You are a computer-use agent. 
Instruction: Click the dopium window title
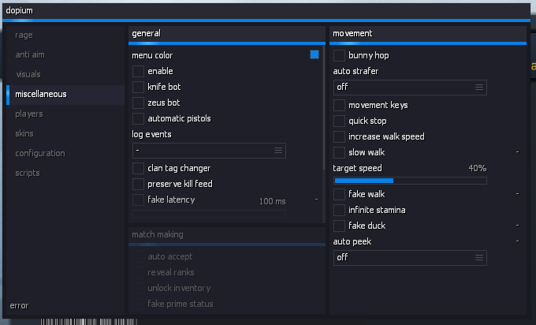(20, 10)
